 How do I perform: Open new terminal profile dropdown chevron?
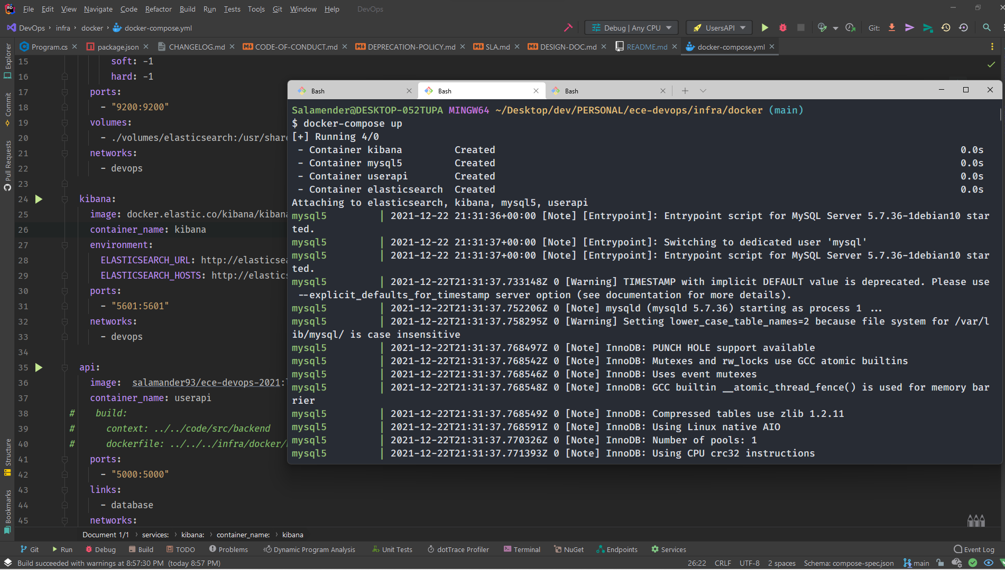click(x=703, y=91)
